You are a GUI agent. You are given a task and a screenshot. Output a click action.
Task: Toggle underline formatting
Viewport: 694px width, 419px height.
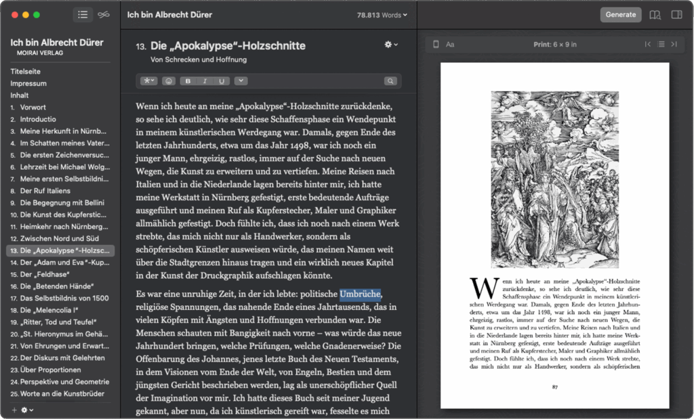coord(222,81)
